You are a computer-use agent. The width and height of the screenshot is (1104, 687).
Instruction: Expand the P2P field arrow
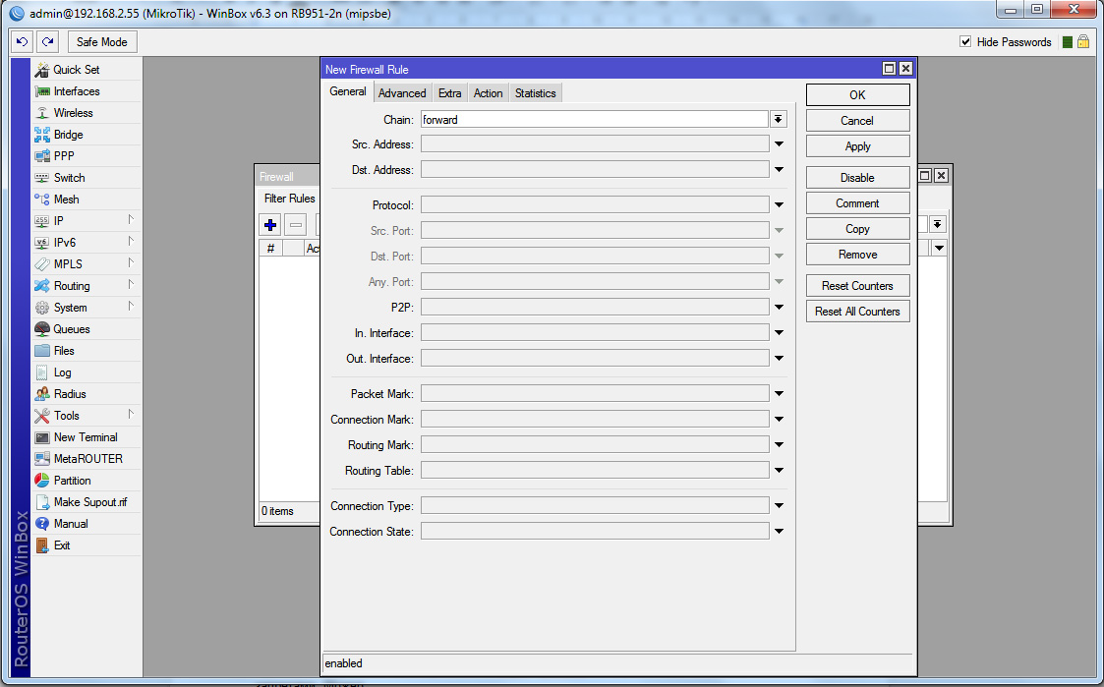pos(779,307)
